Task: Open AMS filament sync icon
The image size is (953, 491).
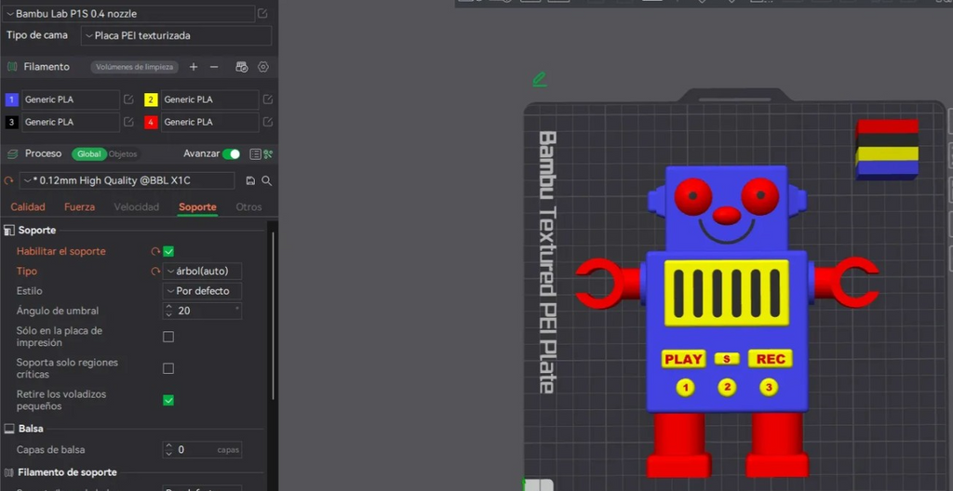Action: [241, 67]
